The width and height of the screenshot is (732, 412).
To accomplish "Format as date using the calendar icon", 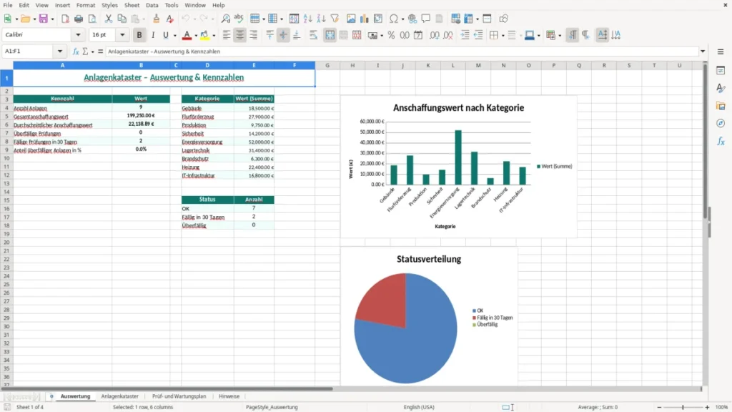I will point(418,35).
